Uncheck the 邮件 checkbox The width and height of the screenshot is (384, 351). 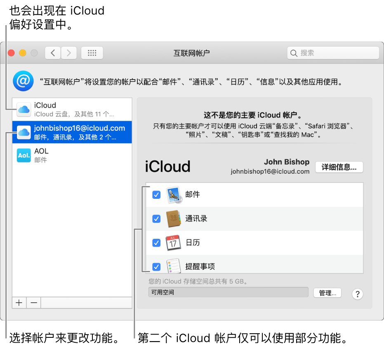click(x=156, y=195)
